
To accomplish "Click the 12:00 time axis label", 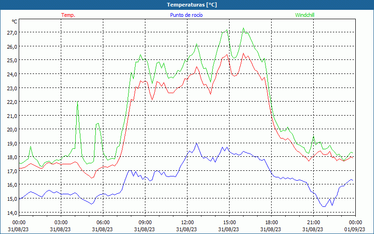I will click(187, 223).
